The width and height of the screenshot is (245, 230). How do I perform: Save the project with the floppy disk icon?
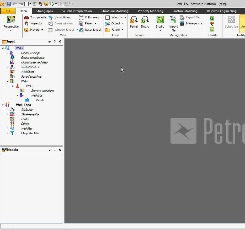(9, 4)
